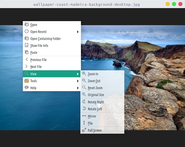This screenshot has height=147, width=185.
Task: Open the Tools menu entry
Action: pyautogui.click(x=52, y=81)
